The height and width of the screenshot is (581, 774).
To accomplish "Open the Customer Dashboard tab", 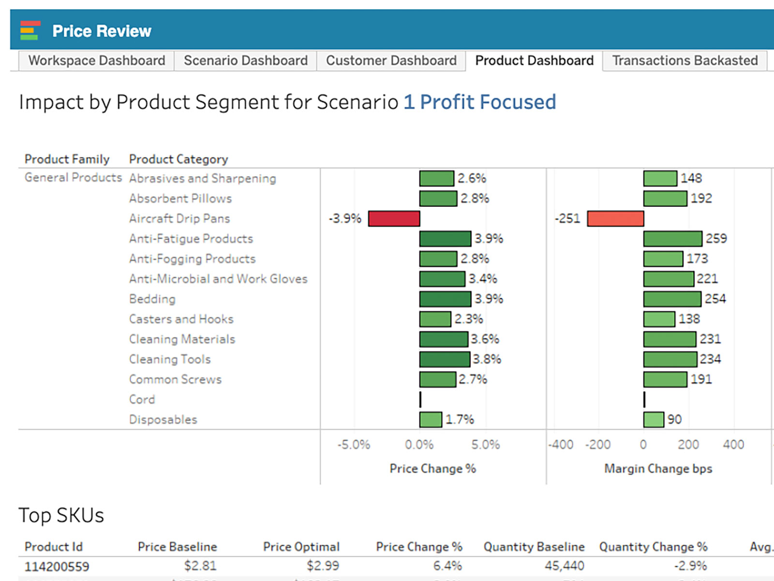I will (391, 61).
